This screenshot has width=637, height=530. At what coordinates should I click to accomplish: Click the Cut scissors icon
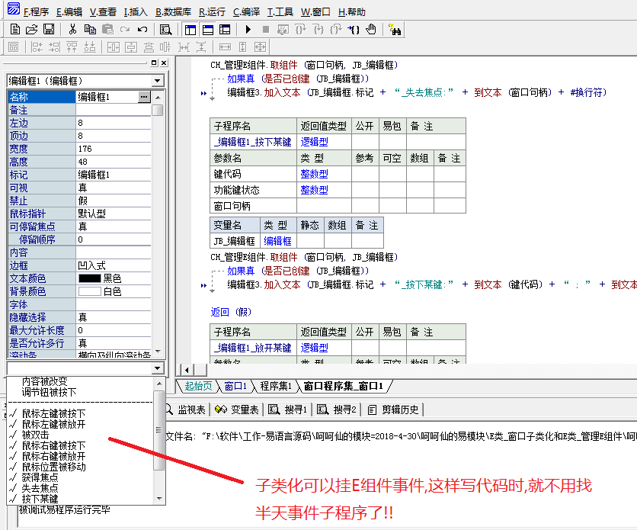pyautogui.click(x=72, y=29)
